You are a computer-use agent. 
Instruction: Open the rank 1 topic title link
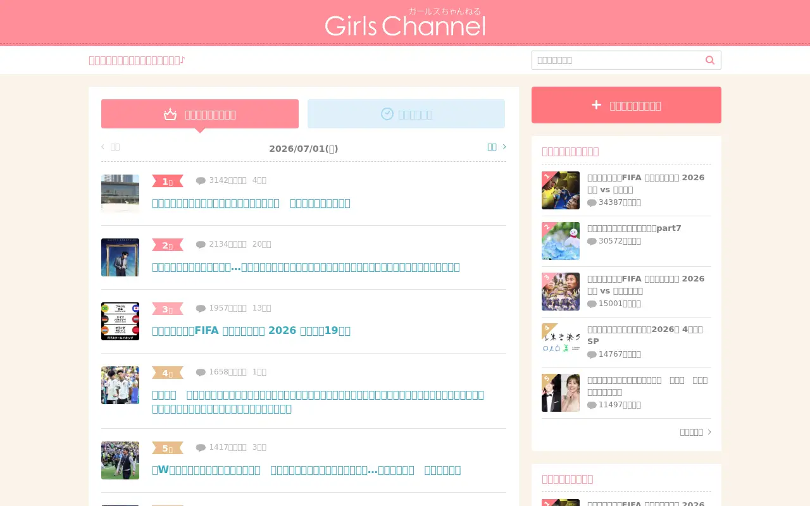(251, 203)
